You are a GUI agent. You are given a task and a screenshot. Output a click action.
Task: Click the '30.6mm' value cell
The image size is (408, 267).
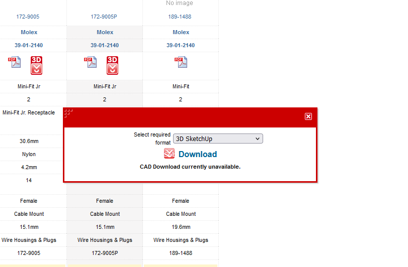click(29, 141)
